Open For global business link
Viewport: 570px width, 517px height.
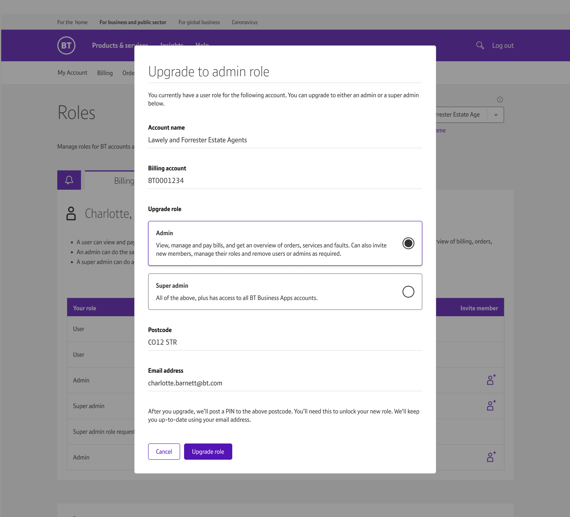click(199, 22)
